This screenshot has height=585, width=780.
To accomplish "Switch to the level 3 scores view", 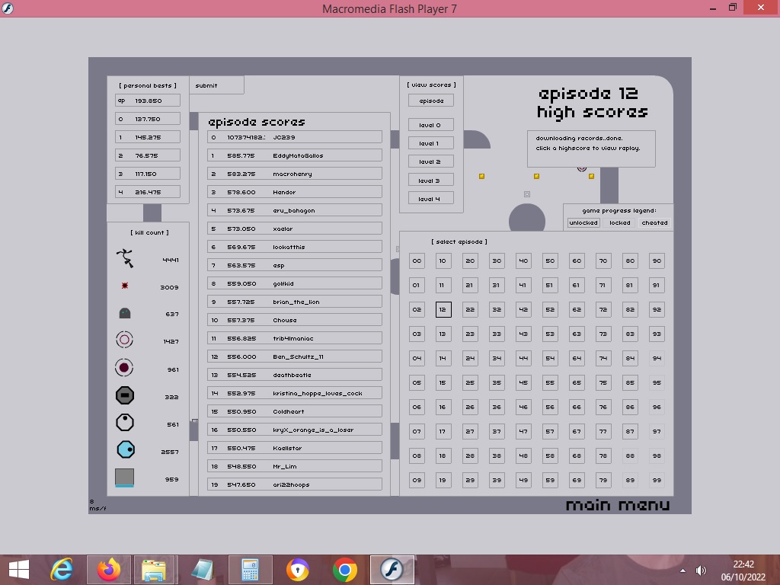I will 430,181.
